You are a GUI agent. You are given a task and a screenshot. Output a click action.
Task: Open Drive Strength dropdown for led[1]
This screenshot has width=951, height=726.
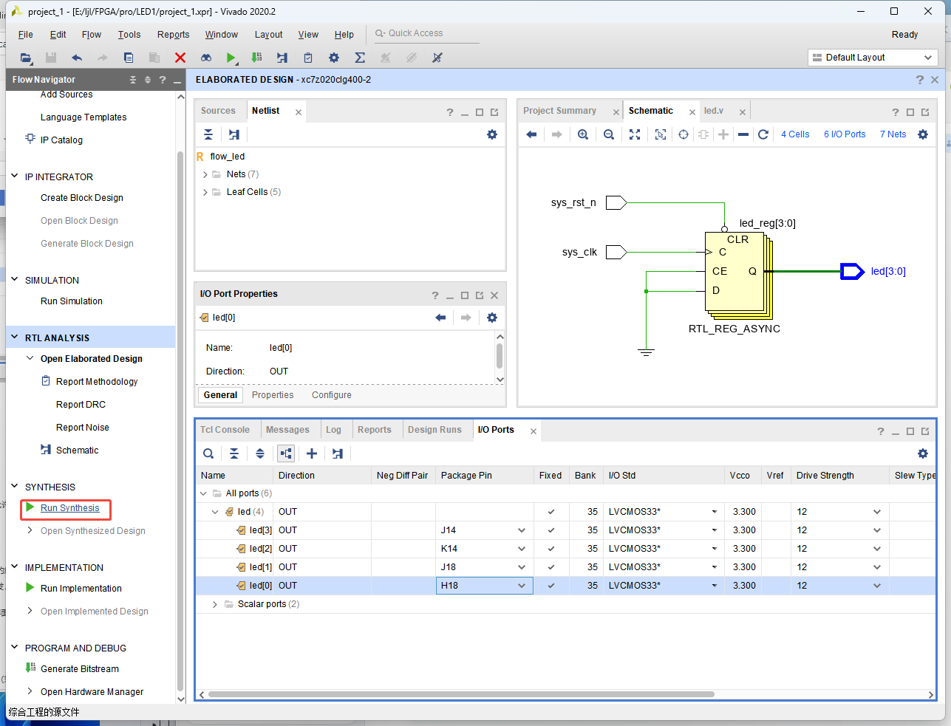click(x=877, y=567)
